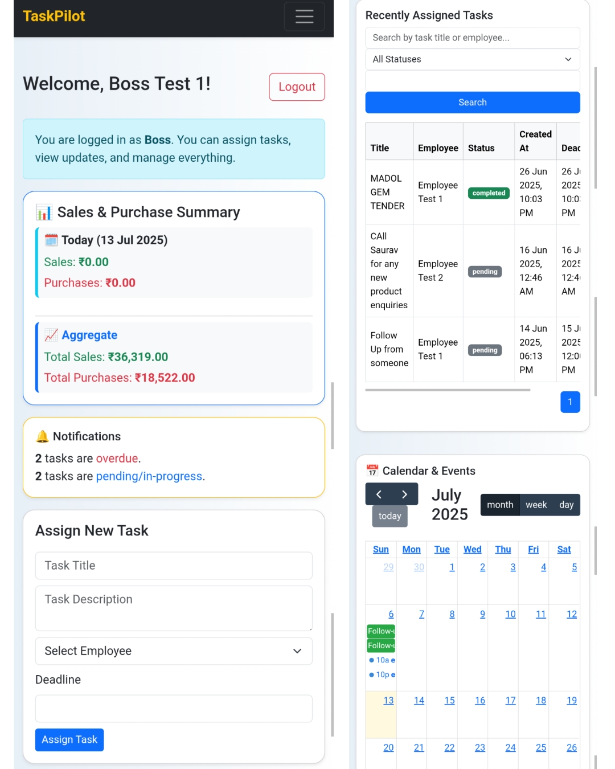
Task: Select the Follow Up from someone task
Action: (389, 349)
